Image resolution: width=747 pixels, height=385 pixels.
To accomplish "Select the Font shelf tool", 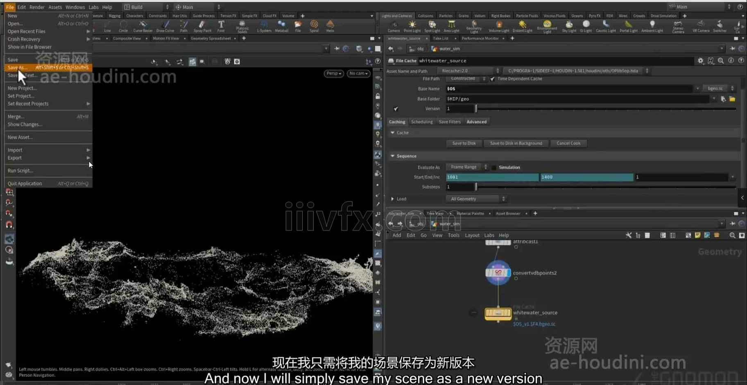I will (x=221, y=26).
